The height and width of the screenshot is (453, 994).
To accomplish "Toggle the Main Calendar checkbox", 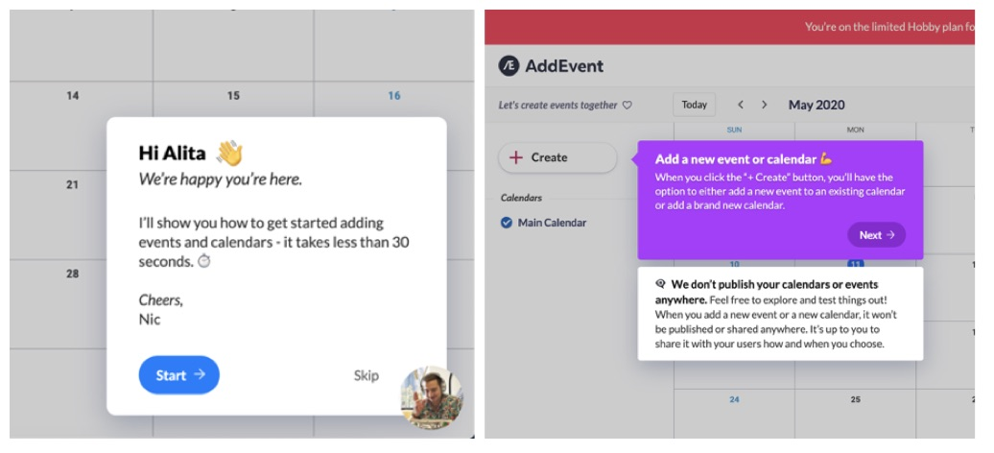I will coord(506,223).
